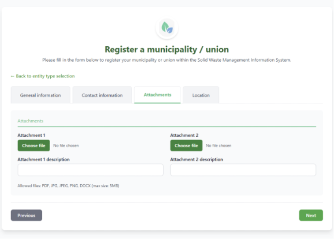Image resolution: width=334 pixels, height=239 pixels.
Task: Click the 'Register a municipality / union' title
Action: pyautogui.click(x=167, y=49)
